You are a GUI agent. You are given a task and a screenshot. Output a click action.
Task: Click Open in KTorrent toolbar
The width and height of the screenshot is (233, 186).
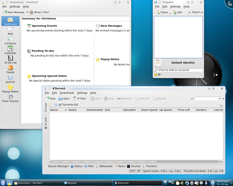coord(64,98)
